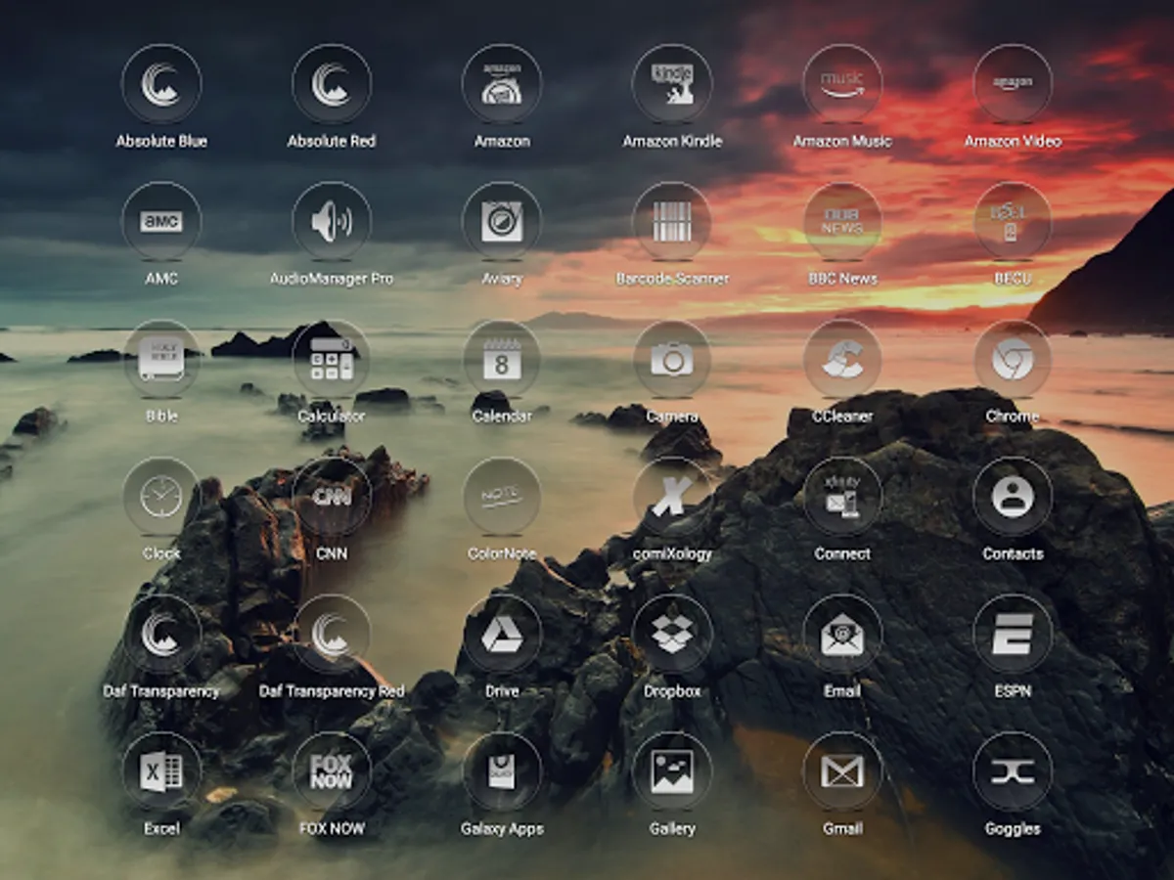Open Amazon Video app
The width and height of the screenshot is (1174, 880).
click(x=1013, y=85)
